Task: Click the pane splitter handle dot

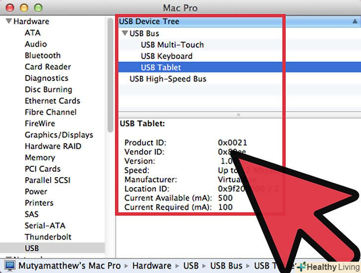Action: pyautogui.click(x=239, y=115)
